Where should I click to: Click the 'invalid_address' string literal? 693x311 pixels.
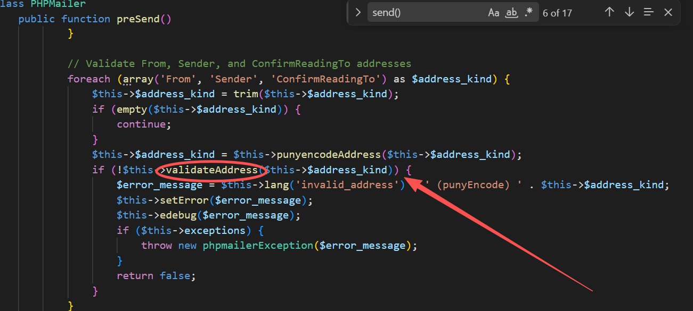347,185
